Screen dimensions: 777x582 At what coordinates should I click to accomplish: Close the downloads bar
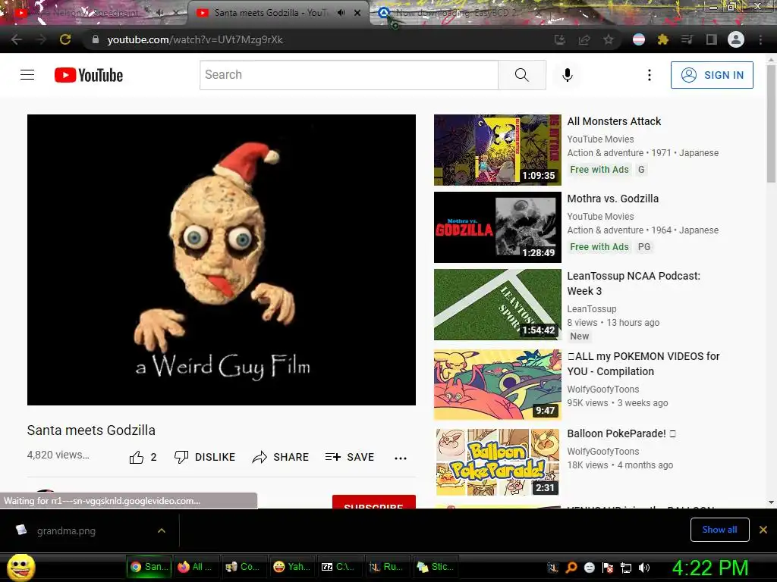(763, 530)
